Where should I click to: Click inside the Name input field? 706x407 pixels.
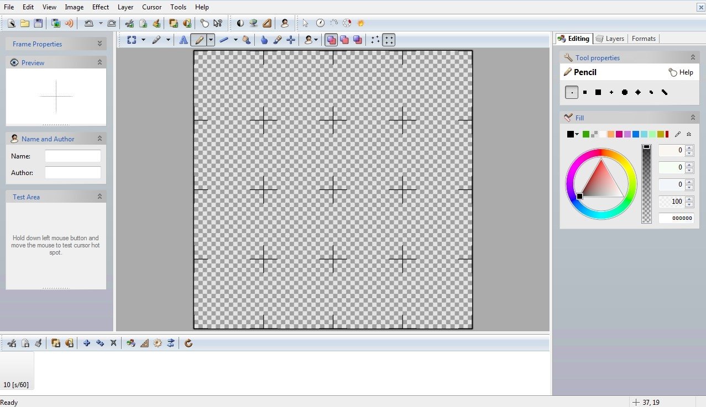click(x=73, y=156)
